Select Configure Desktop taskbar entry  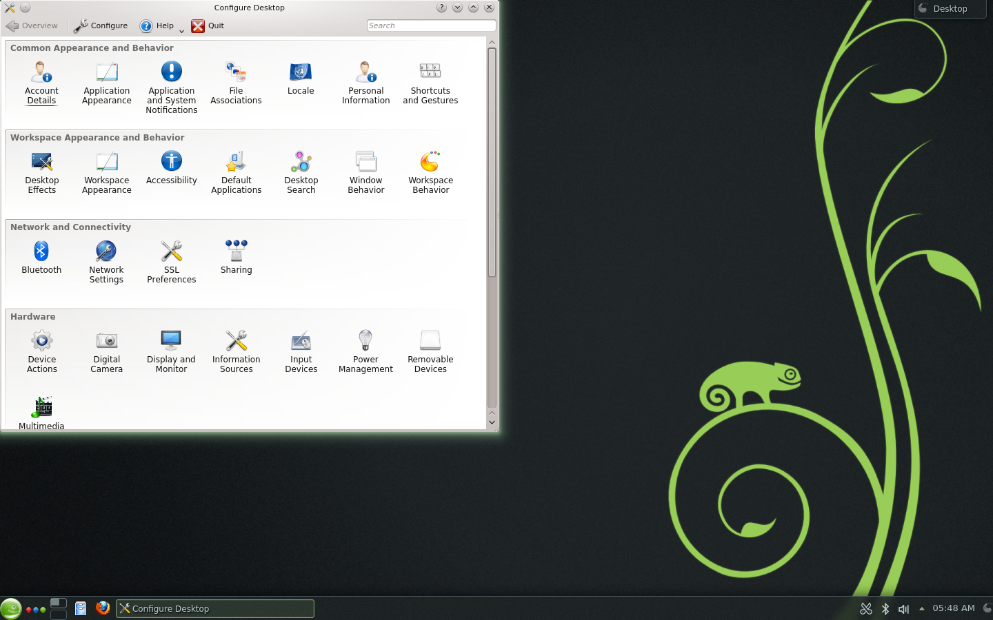point(215,608)
